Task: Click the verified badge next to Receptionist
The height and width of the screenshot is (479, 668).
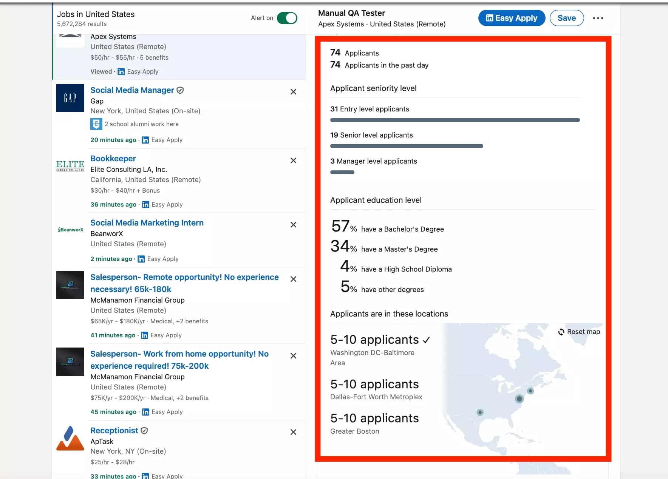Action: [145, 430]
